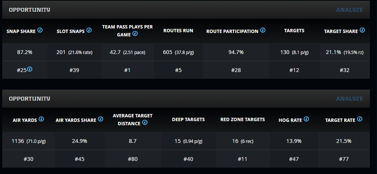Click the Air Yards Share info icon

point(101,119)
